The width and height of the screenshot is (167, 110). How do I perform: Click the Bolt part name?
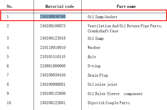92,57
